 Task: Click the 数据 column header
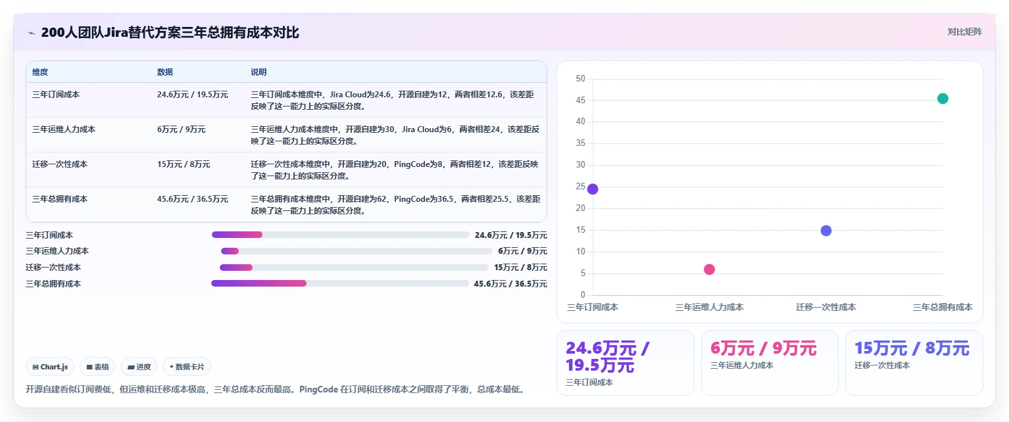(165, 72)
